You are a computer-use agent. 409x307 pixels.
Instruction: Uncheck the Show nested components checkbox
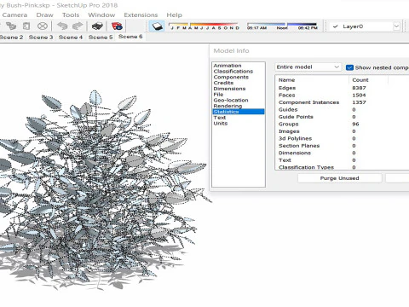tap(349, 67)
